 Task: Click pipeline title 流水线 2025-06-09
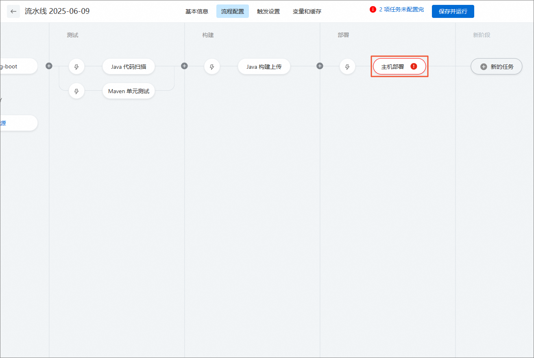coord(57,11)
